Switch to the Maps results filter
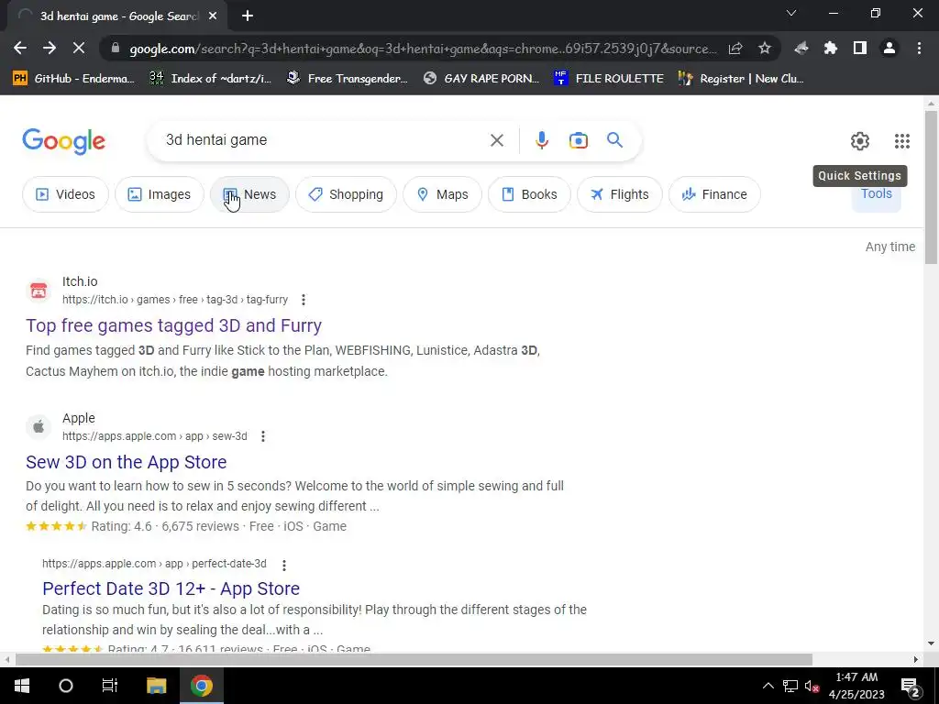939x704 pixels. 442,194
